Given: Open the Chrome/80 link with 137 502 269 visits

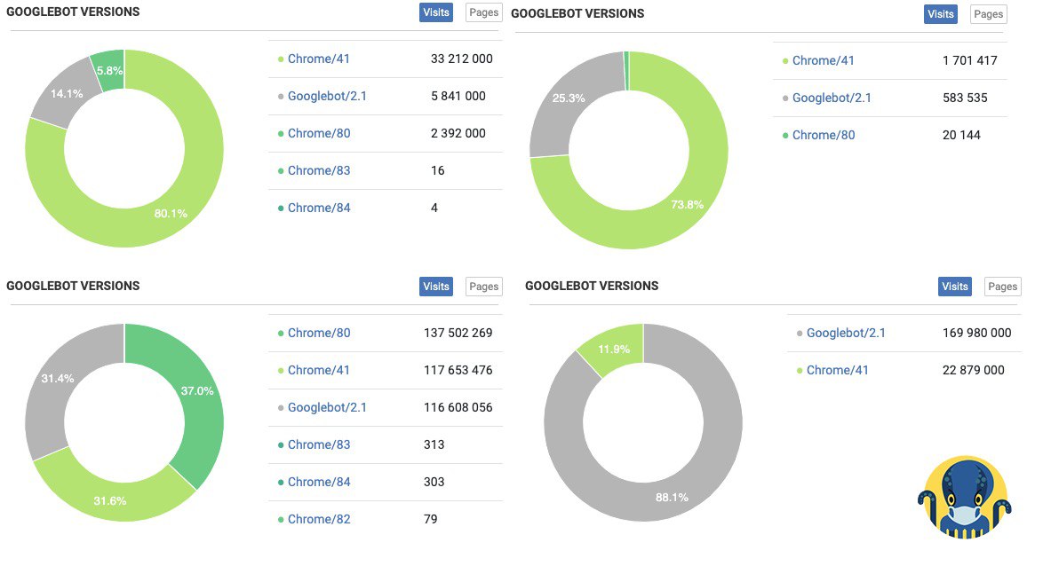Looking at the screenshot, I should click(x=319, y=333).
